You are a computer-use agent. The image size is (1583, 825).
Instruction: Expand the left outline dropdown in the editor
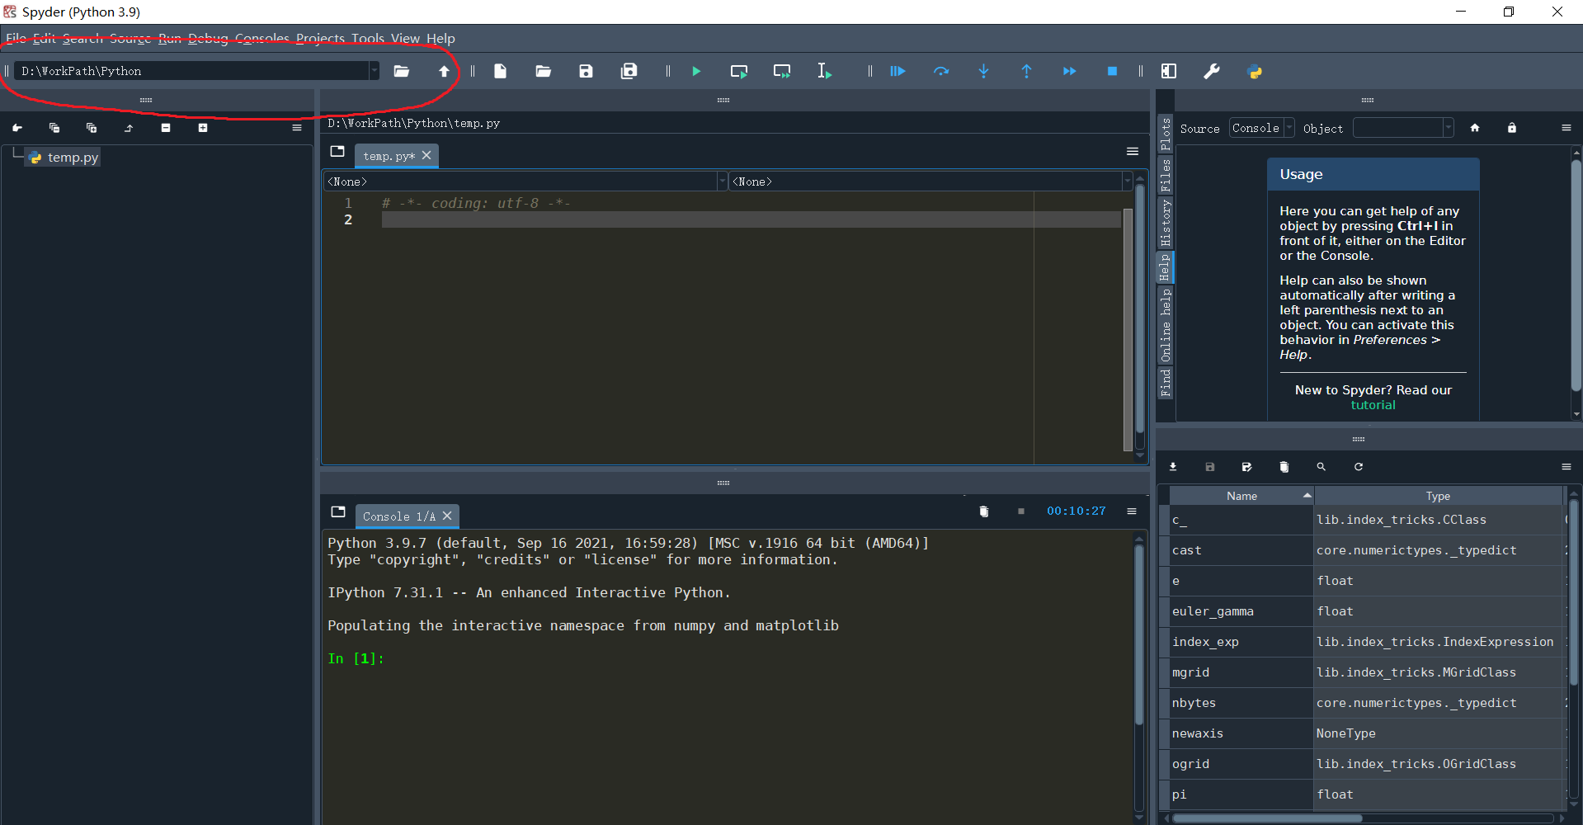click(722, 181)
